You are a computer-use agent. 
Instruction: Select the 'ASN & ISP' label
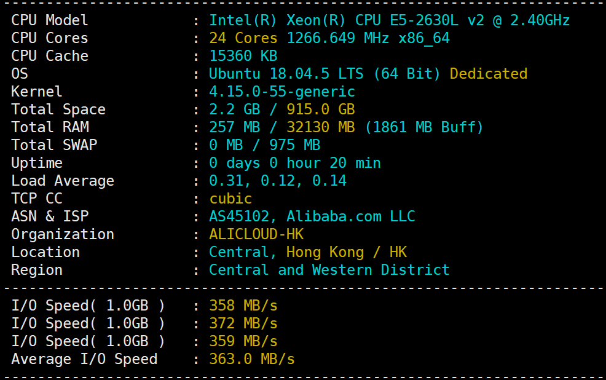[50, 216]
